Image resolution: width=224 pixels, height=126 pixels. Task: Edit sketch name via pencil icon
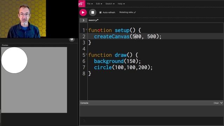[x=135, y=13]
